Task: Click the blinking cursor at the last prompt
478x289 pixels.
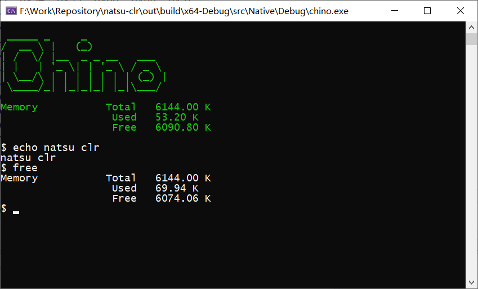Action: click(16, 212)
